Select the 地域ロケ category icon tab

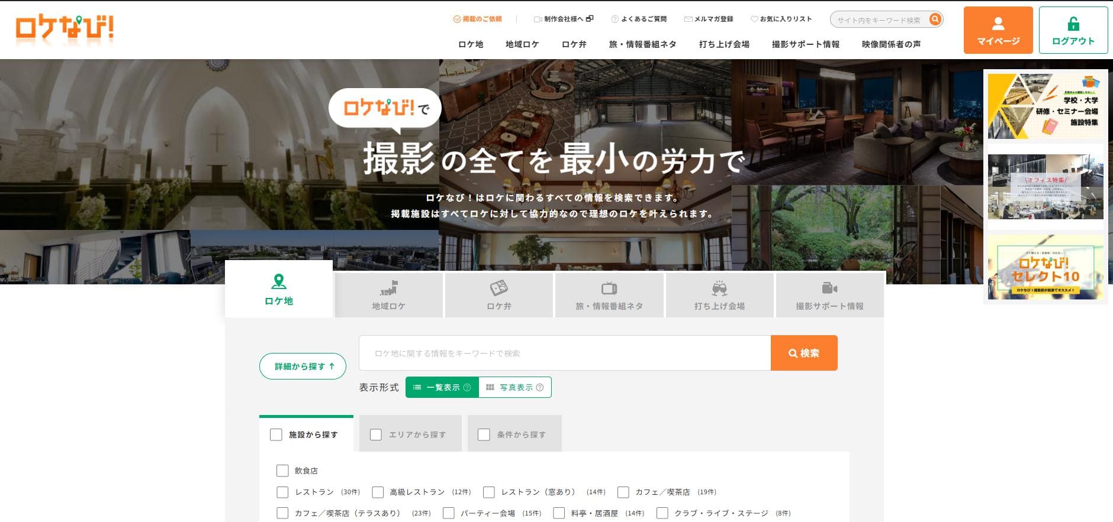pos(388,295)
